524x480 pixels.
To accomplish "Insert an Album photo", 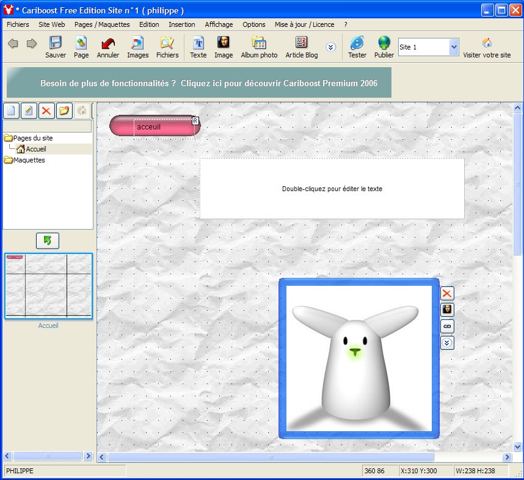I will coord(259,47).
